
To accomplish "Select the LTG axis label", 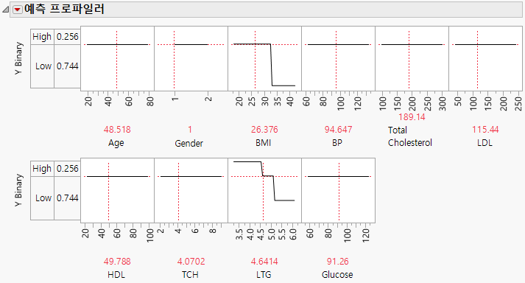I will pyautogui.click(x=264, y=275).
